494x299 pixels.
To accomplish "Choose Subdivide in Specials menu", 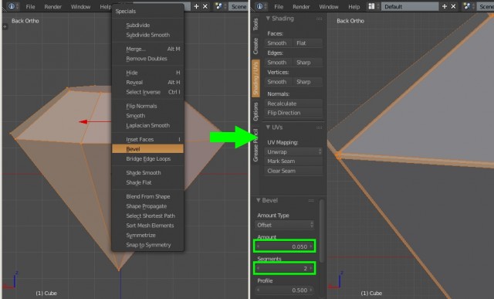I will [x=147, y=25].
